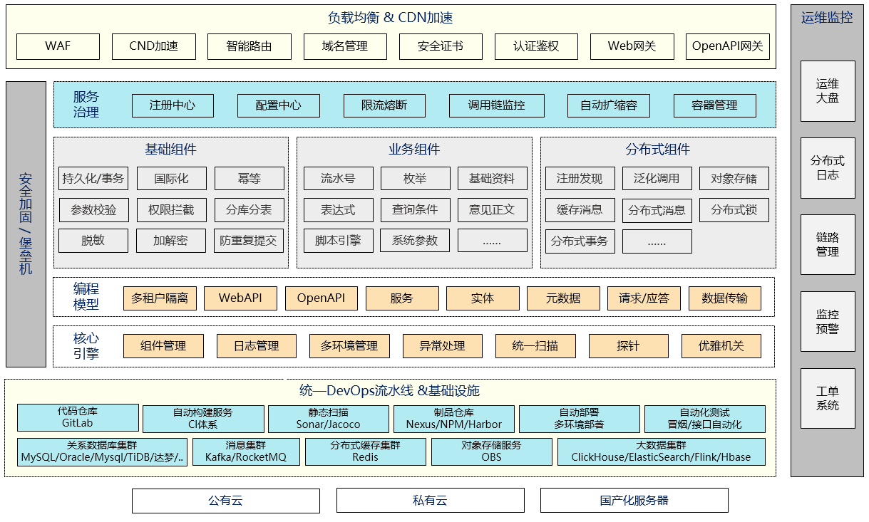Select the 静态扫描 Sonar/Jacoco box
This screenshot has height=522, width=869.
tap(329, 419)
